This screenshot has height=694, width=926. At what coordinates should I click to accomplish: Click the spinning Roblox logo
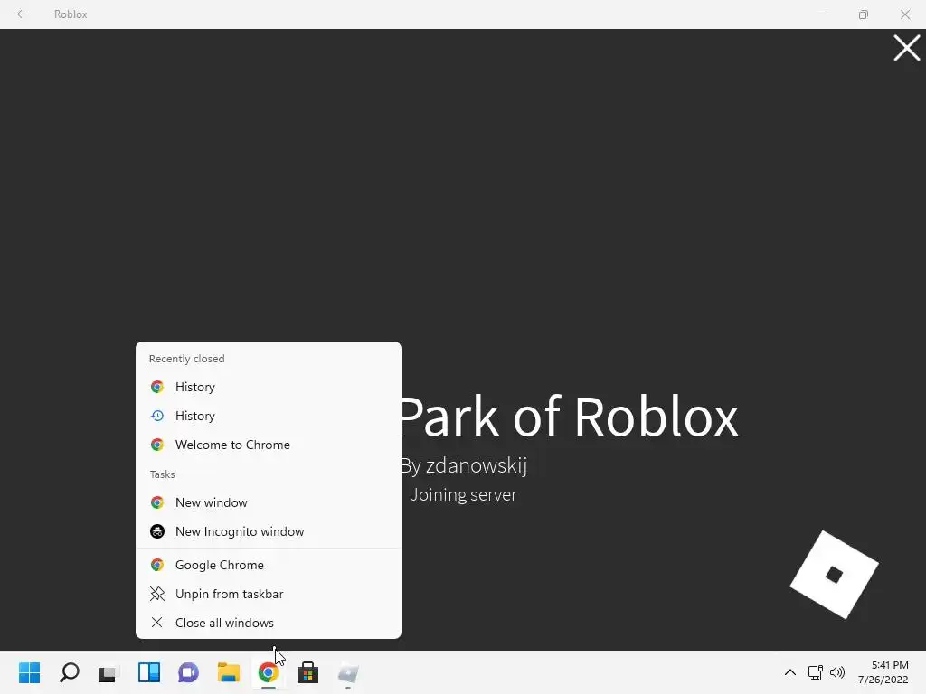coord(834,575)
